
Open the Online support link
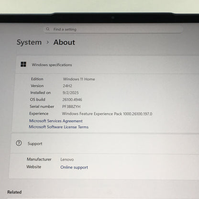click(x=74, y=167)
